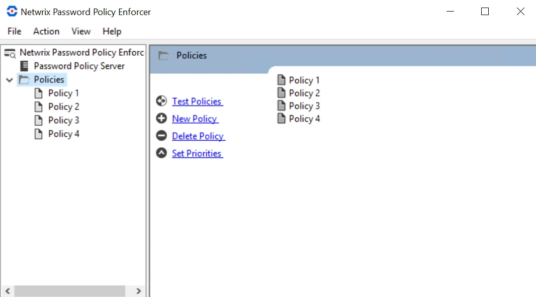Click Policy 4 icon in right pane
The width and height of the screenshot is (536, 297).
[x=282, y=118]
